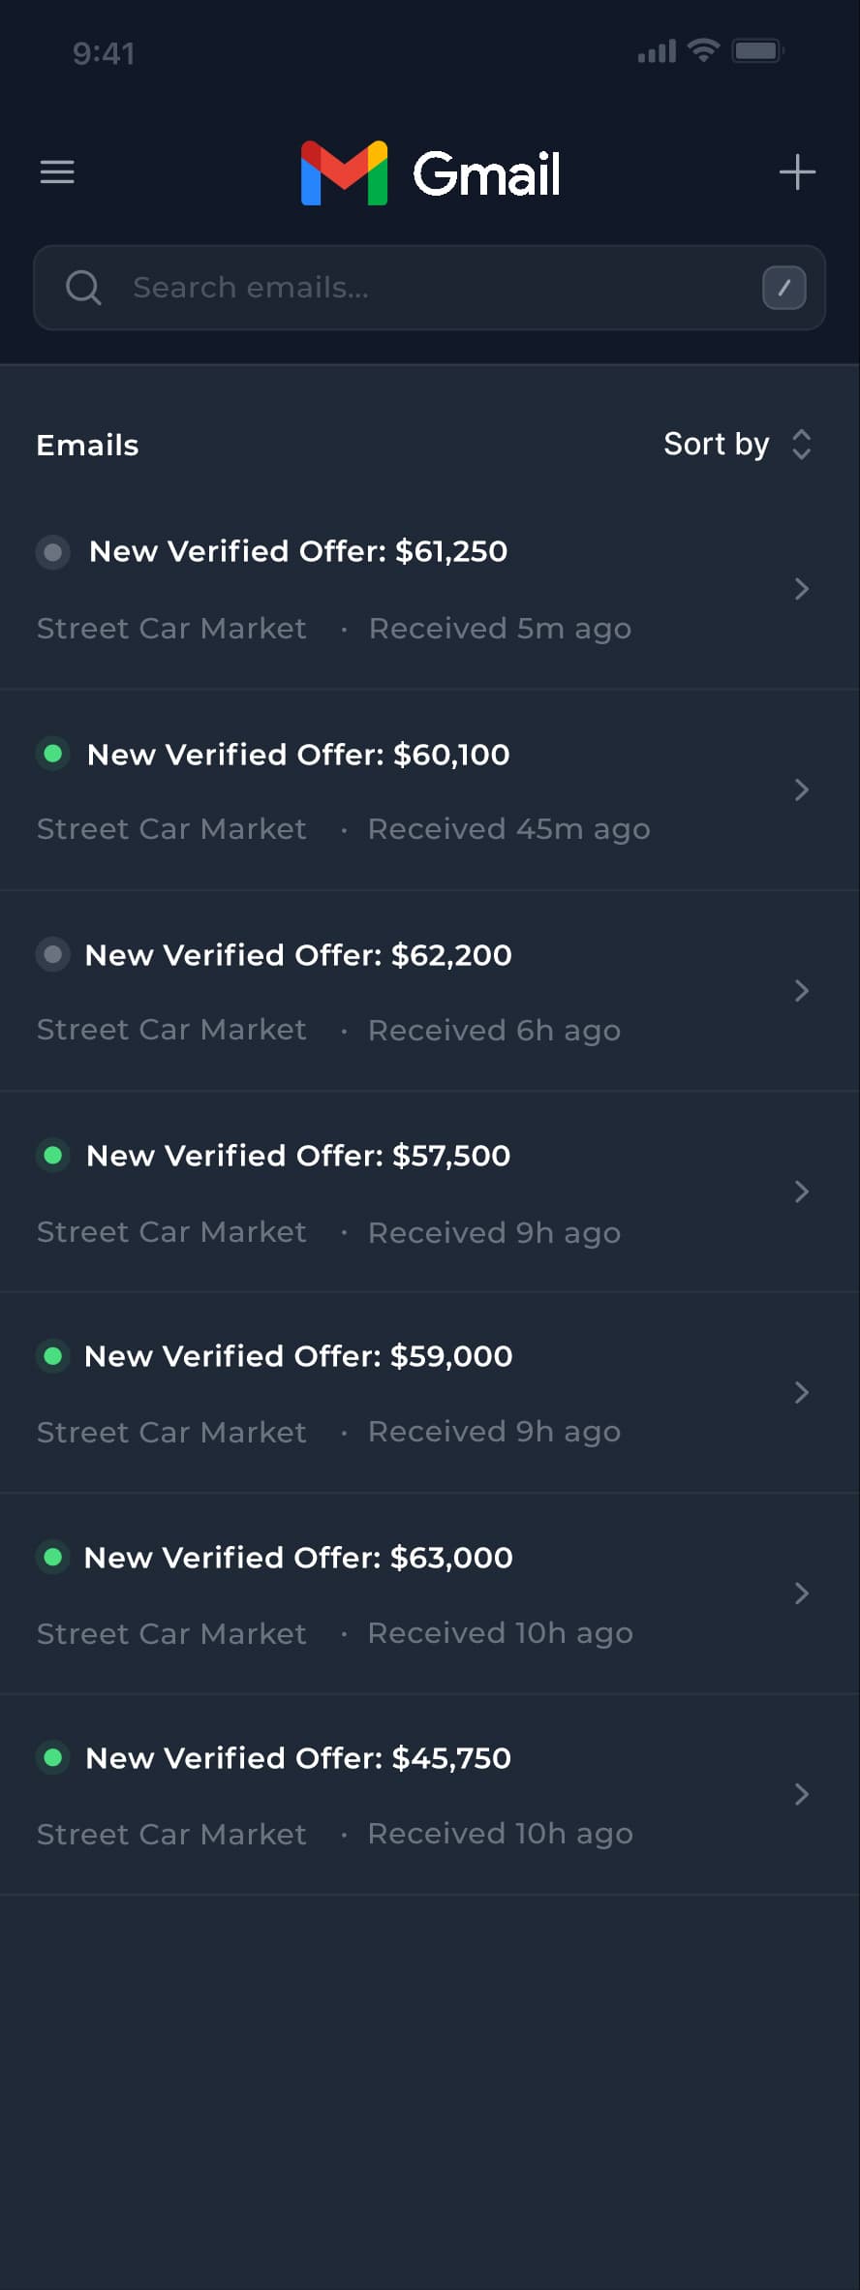
Task: Toggle gray status dot for $62,200 offer
Action: [53, 954]
